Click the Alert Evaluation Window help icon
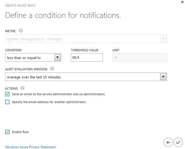Screen dimensions: 185x149 pyautogui.click(x=52, y=69)
